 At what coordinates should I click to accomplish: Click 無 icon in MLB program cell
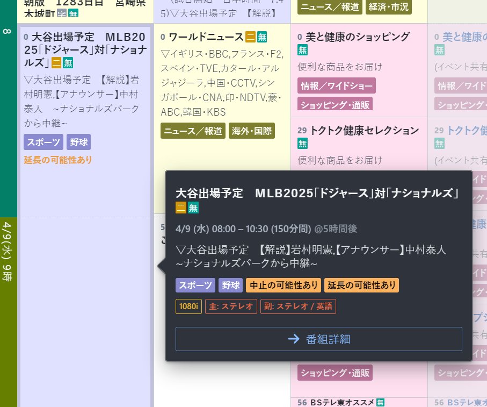68,63
